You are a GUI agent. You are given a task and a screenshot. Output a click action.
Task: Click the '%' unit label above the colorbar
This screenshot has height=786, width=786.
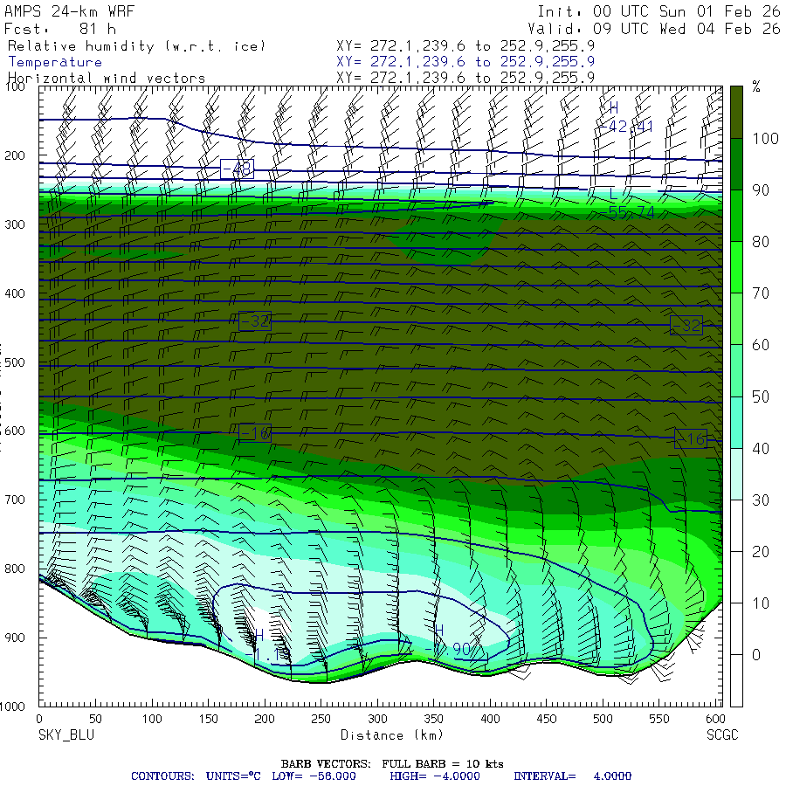click(x=756, y=86)
